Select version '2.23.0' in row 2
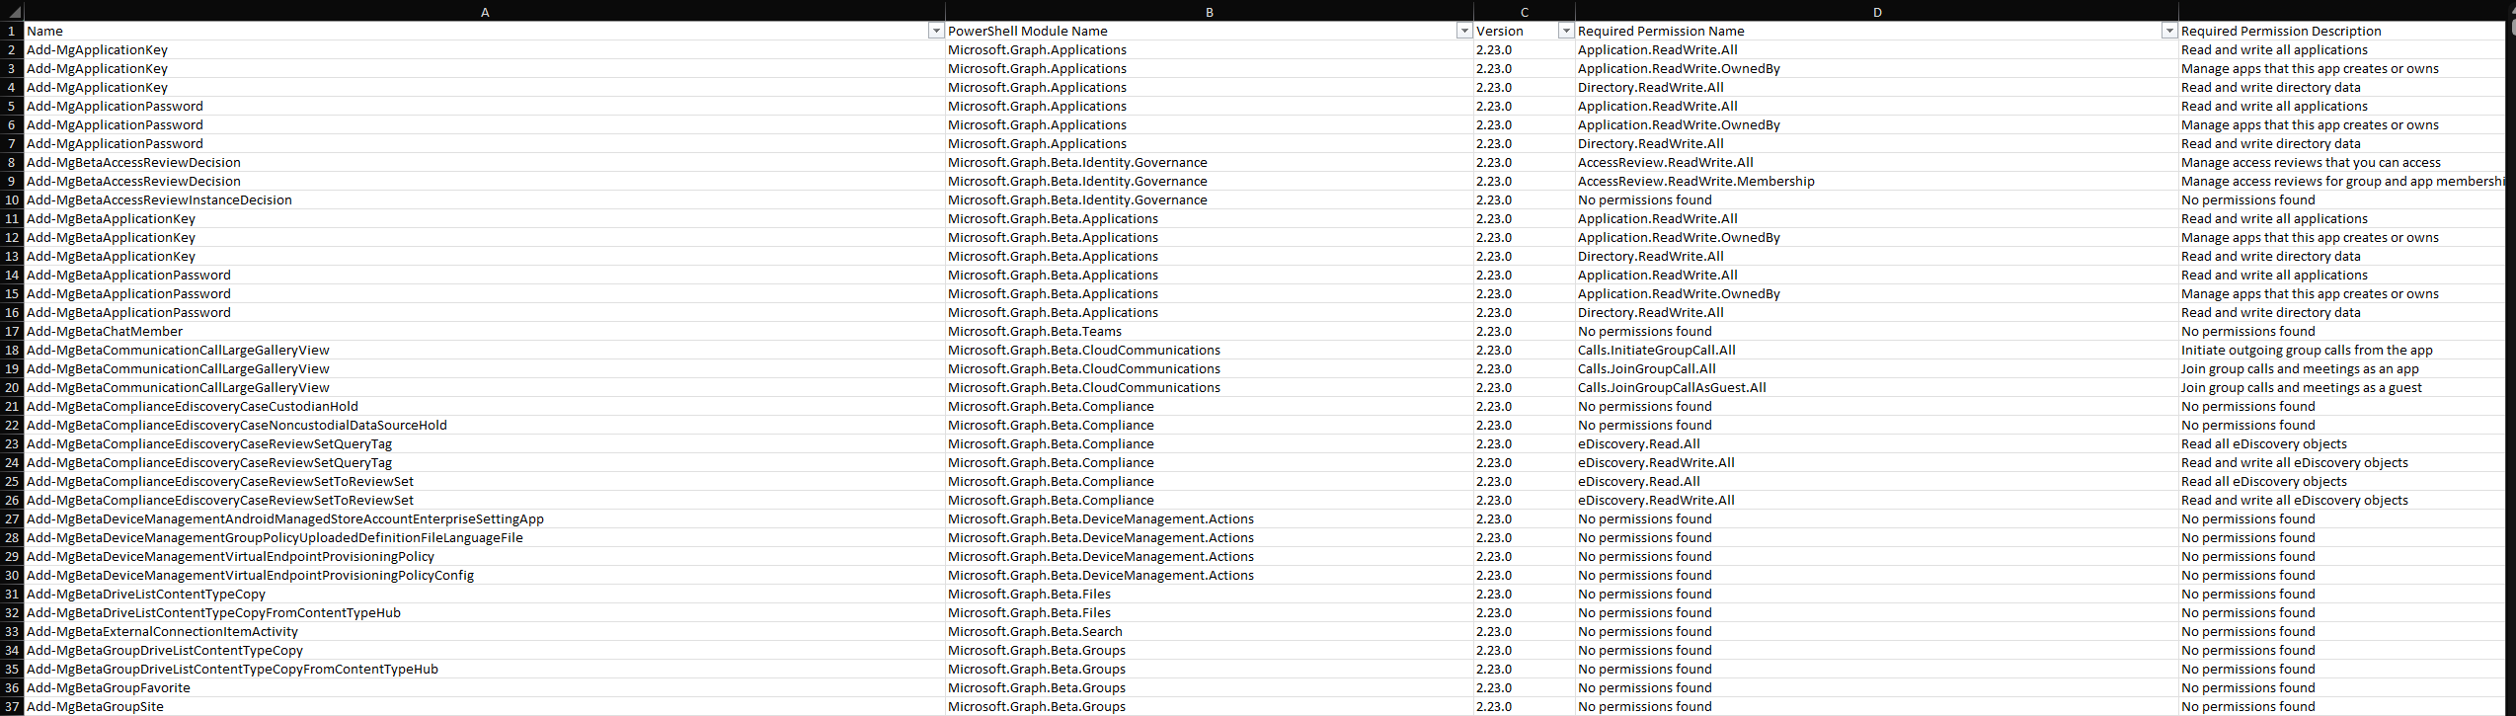The width and height of the screenshot is (2516, 716). click(x=1525, y=50)
